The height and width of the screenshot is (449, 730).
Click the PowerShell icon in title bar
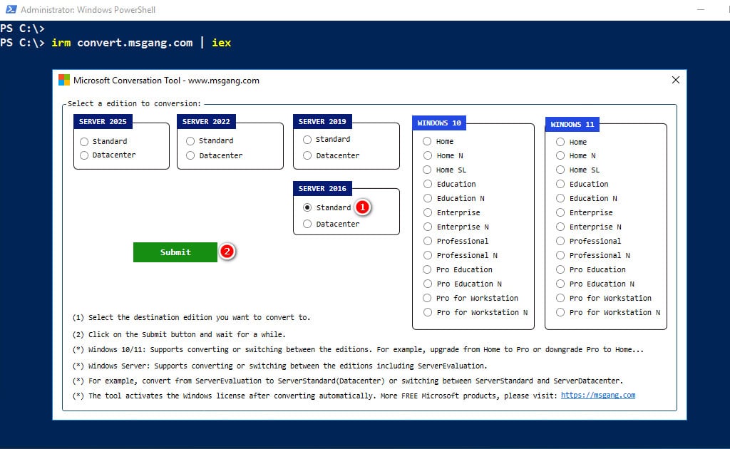[11, 9]
